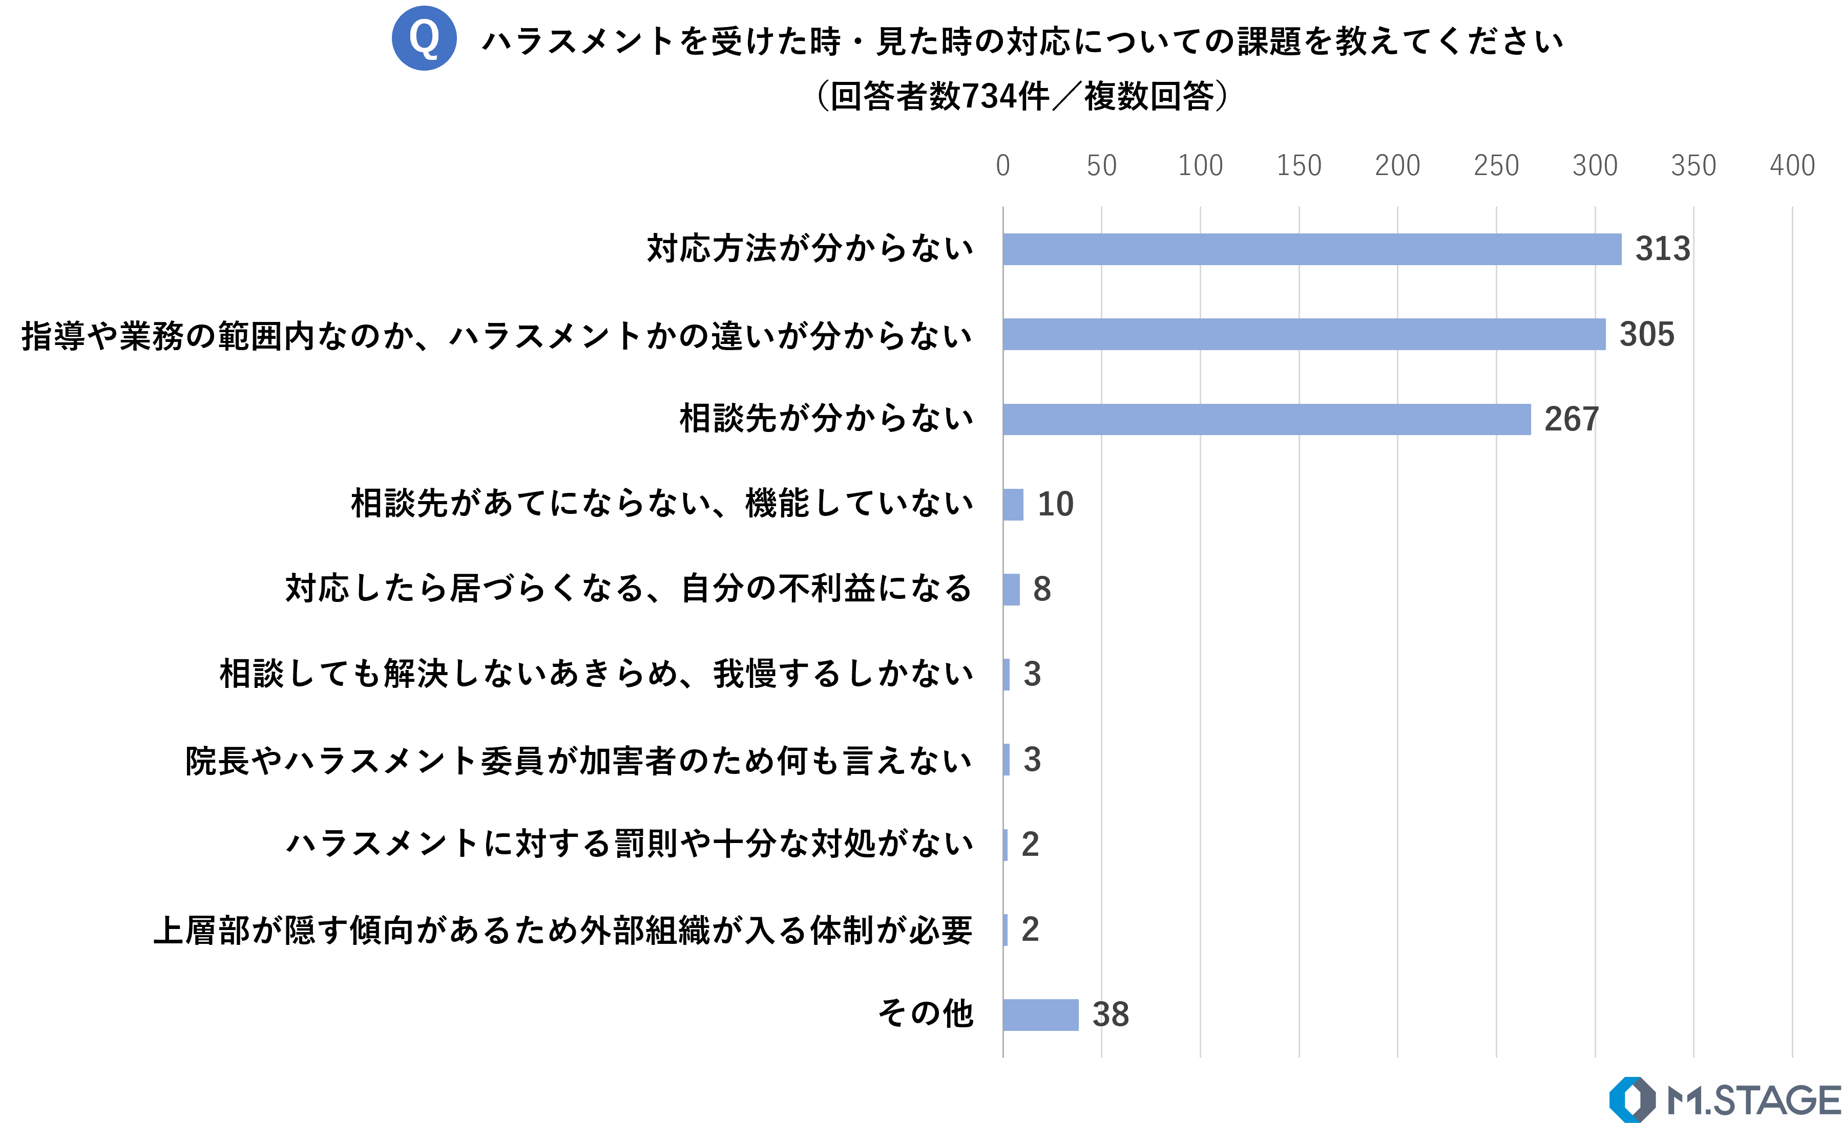Screen dimensions: 1842x1123
Task: Click the 400 axis tick label
Action: pos(1792,166)
